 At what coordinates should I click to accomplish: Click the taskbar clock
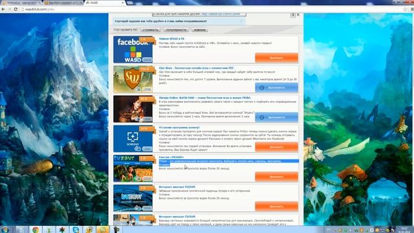tap(404, 230)
